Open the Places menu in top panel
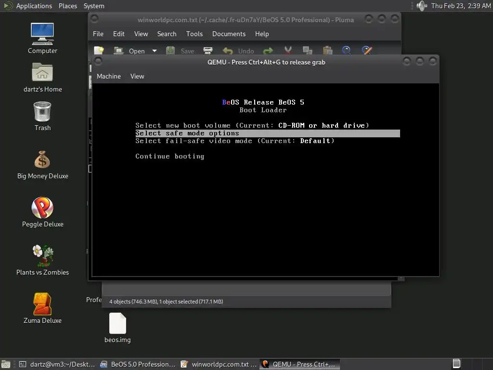The width and height of the screenshot is (493, 370). (x=67, y=6)
